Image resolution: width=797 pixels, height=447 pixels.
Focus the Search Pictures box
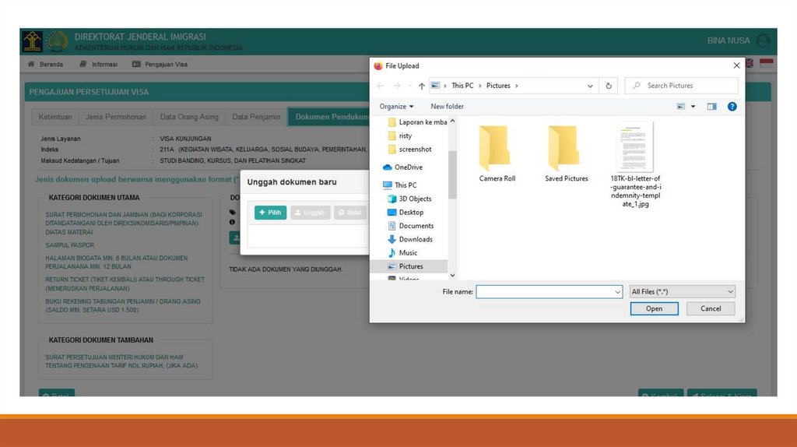click(x=682, y=86)
